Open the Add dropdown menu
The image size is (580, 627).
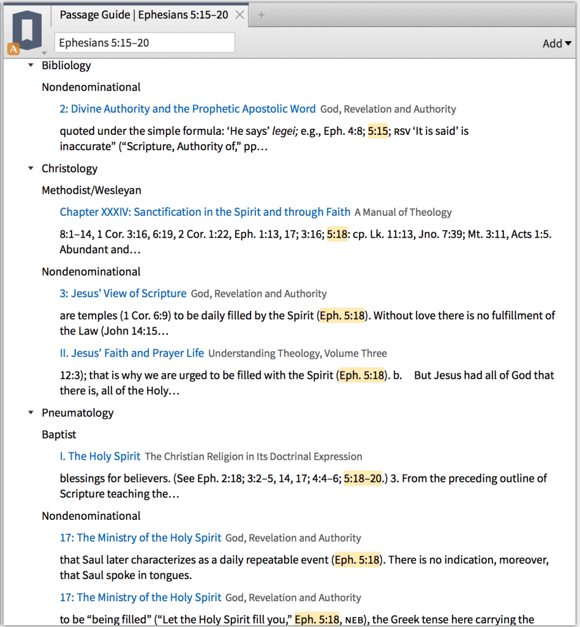point(556,43)
